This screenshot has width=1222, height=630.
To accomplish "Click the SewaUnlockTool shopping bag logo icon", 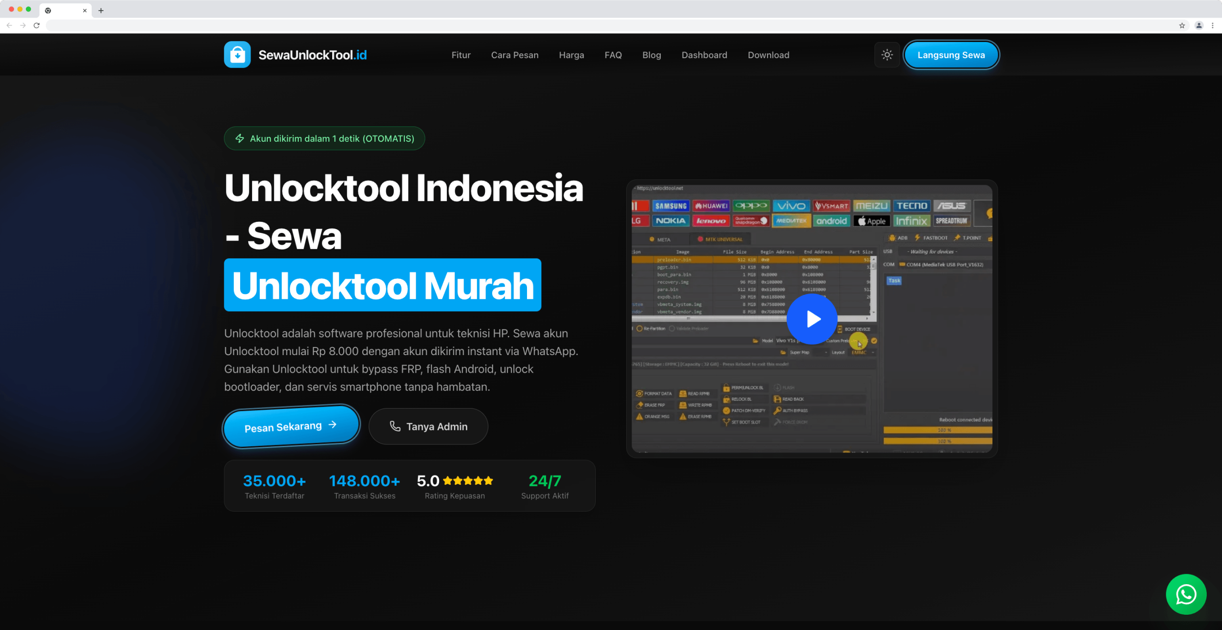I will coord(237,55).
